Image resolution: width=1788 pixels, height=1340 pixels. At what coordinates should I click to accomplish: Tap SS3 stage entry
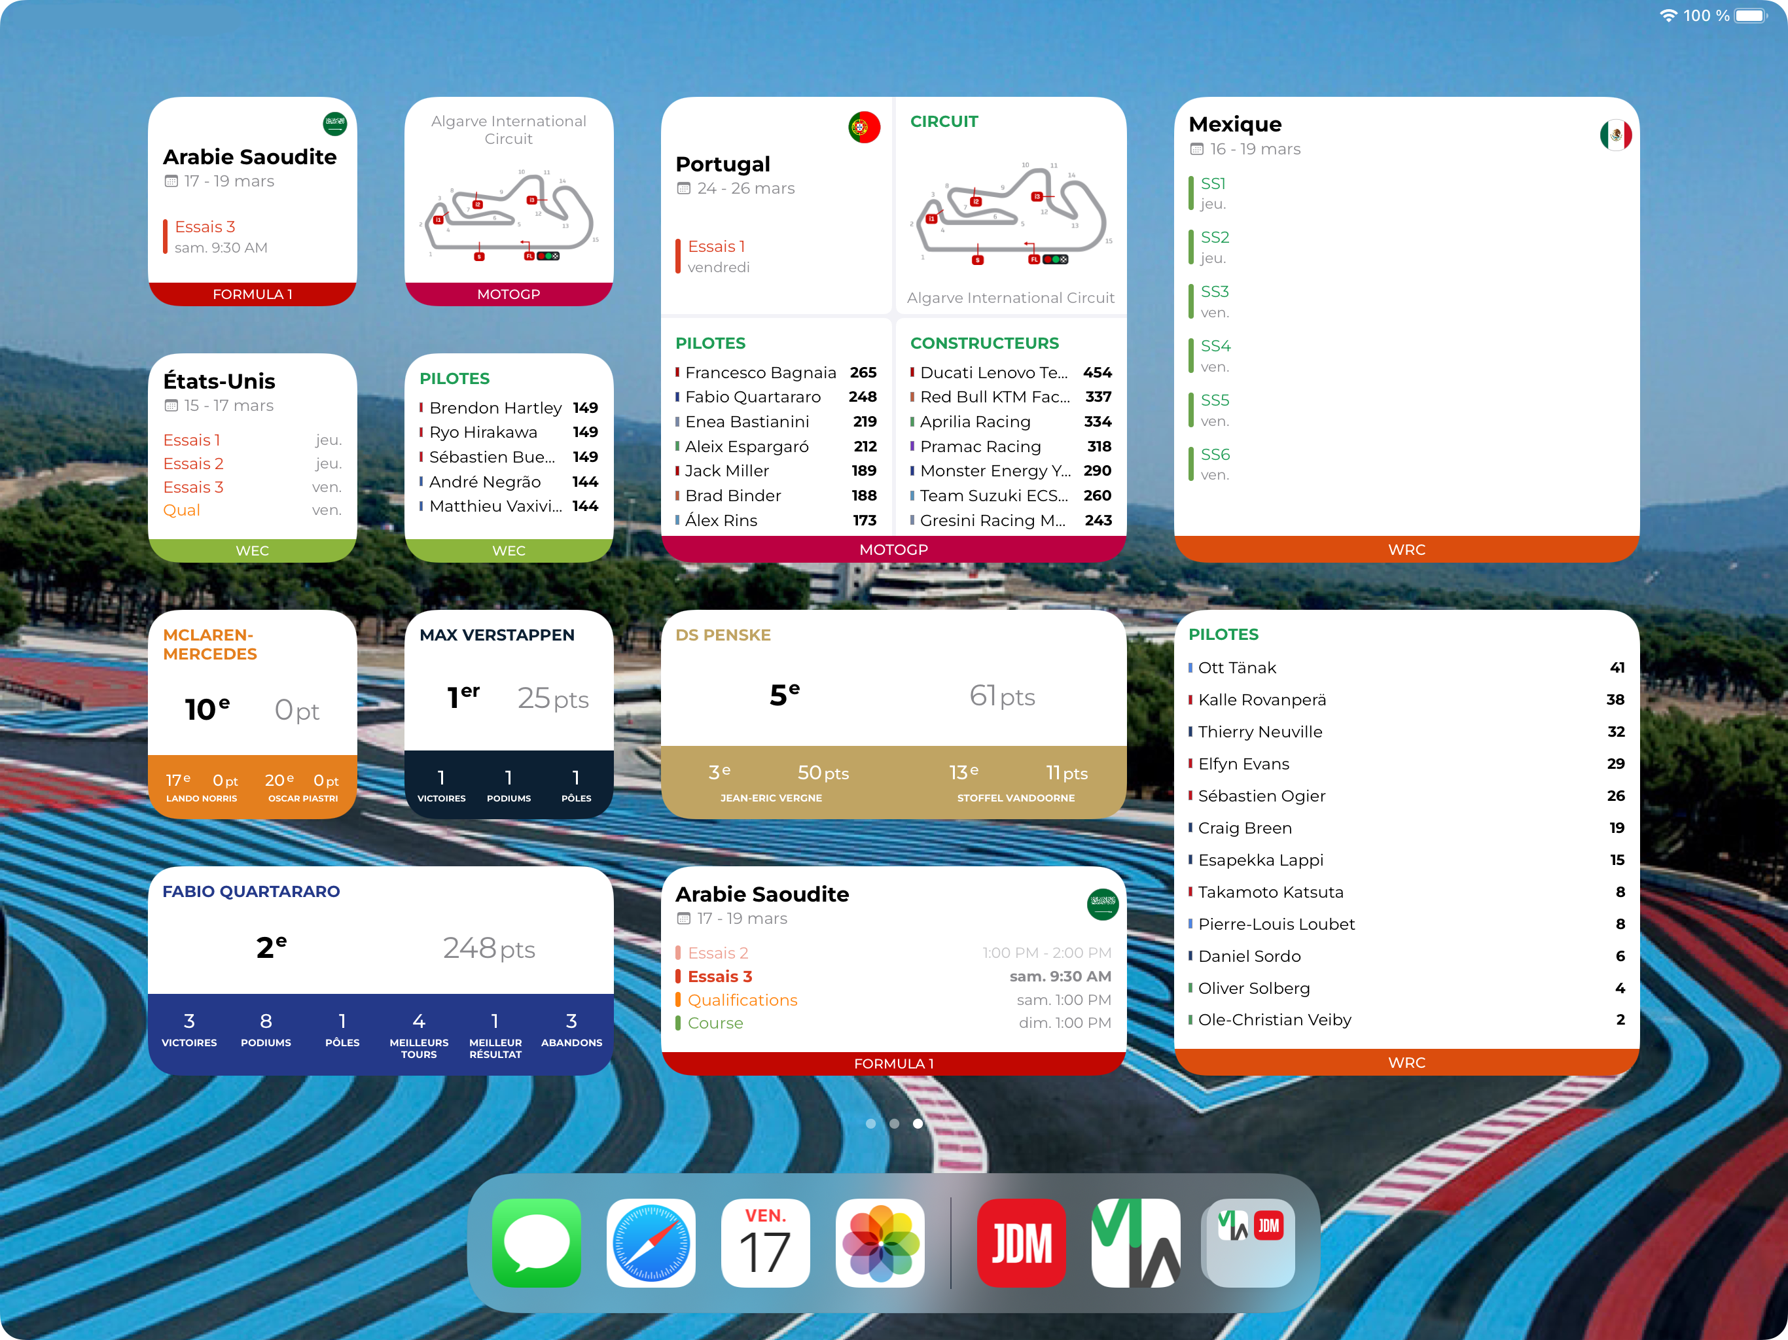click(x=1210, y=302)
